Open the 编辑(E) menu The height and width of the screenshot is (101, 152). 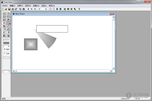click(12, 6)
